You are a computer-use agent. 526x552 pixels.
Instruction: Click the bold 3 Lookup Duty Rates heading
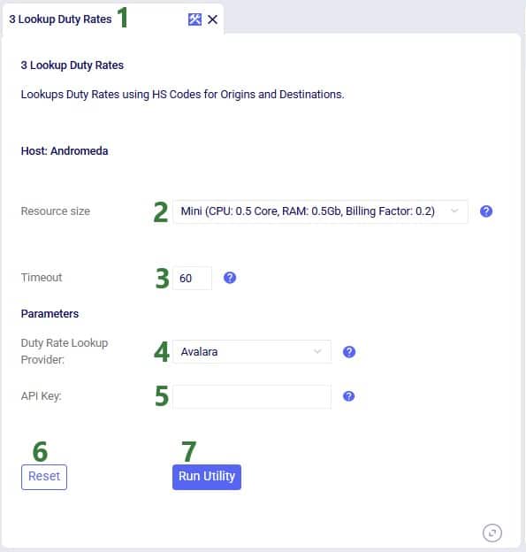pyautogui.click(x=72, y=65)
